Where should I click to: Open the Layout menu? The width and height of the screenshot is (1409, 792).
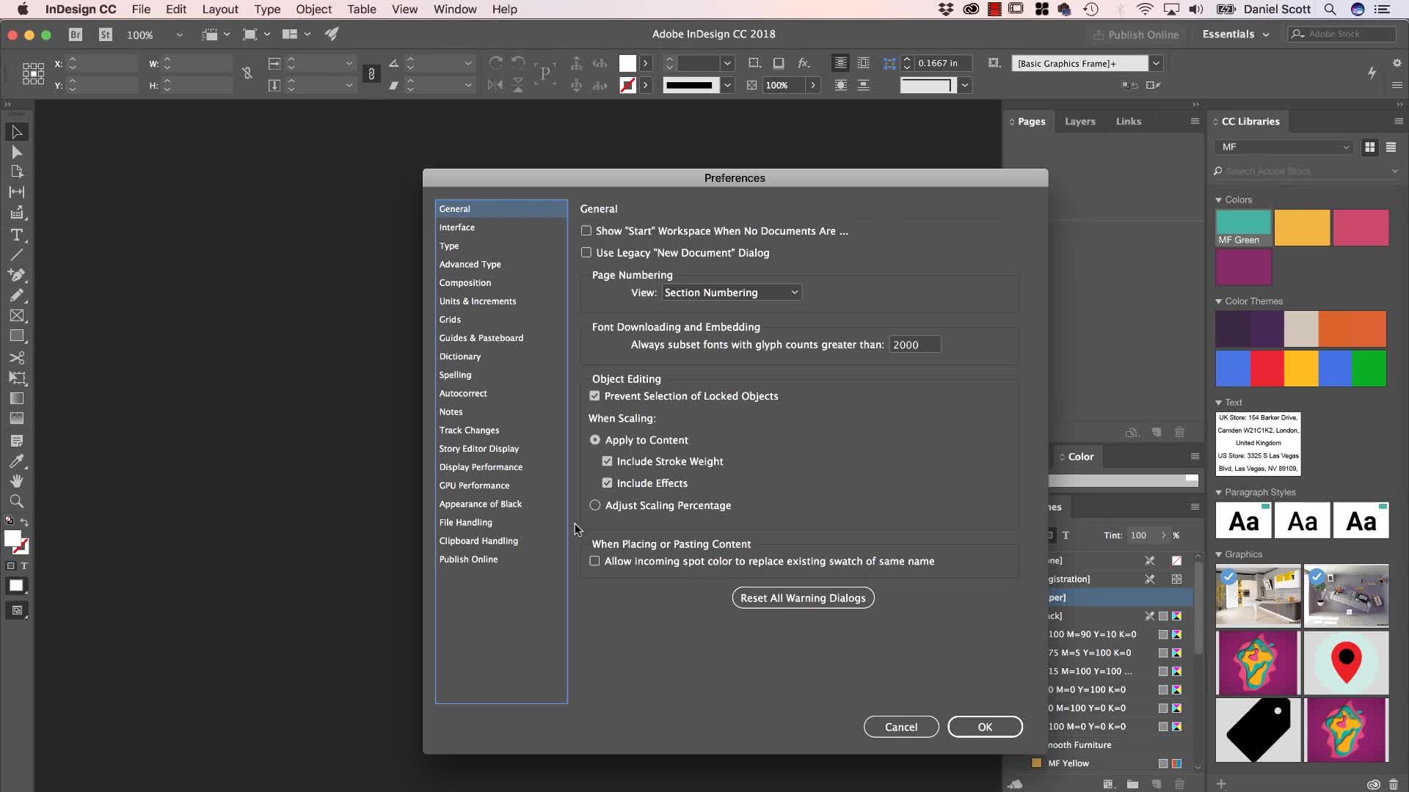point(220,10)
